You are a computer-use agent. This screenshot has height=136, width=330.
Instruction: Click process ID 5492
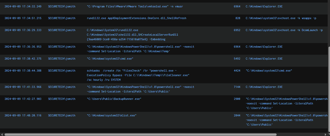pos(237,59)
